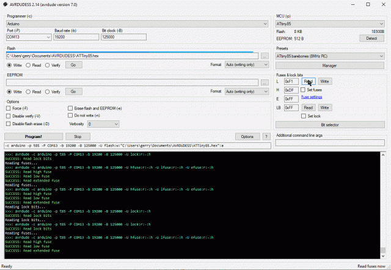Enable the Force (-F) checkbox
The height and width of the screenshot is (270, 391).
pyautogui.click(x=9, y=108)
